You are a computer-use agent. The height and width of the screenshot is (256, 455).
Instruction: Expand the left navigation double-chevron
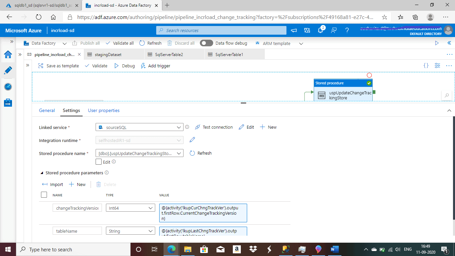pyautogui.click(x=12, y=42)
